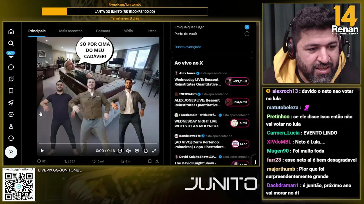Enable picture-in-picture for the video

[146, 151]
